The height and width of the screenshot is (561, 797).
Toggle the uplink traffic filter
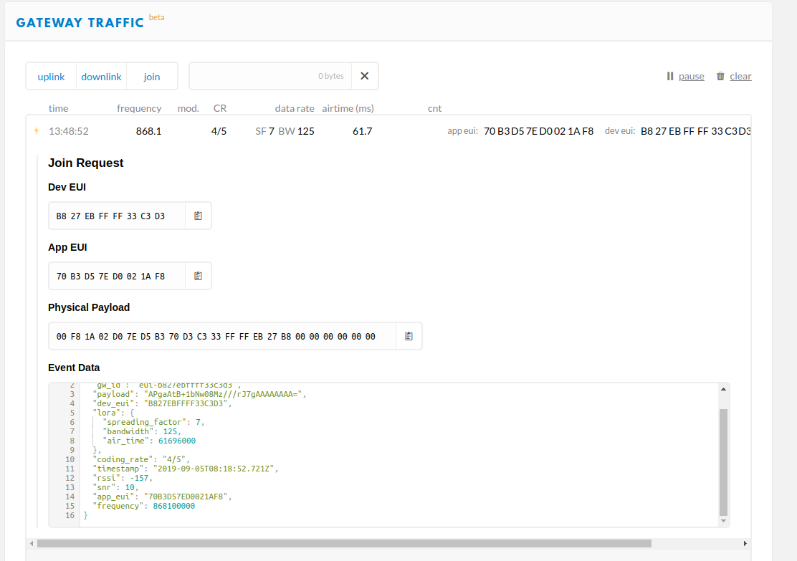pyautogui.click(x=51, y=77)
